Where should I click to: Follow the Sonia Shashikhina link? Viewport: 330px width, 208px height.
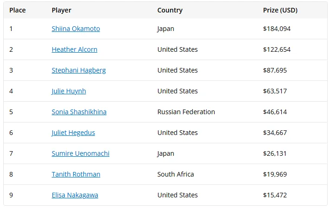pyautogui.click(x=79, y=112)
